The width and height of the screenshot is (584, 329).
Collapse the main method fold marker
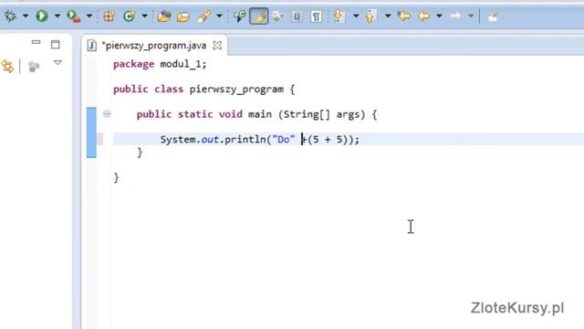coord(107,113)
